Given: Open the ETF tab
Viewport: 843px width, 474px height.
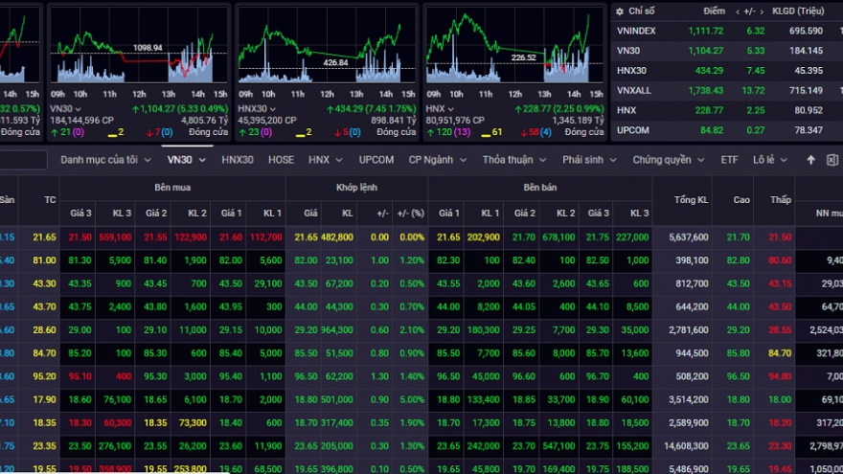Looking at the screenshot, I should (x=730, y=160).
